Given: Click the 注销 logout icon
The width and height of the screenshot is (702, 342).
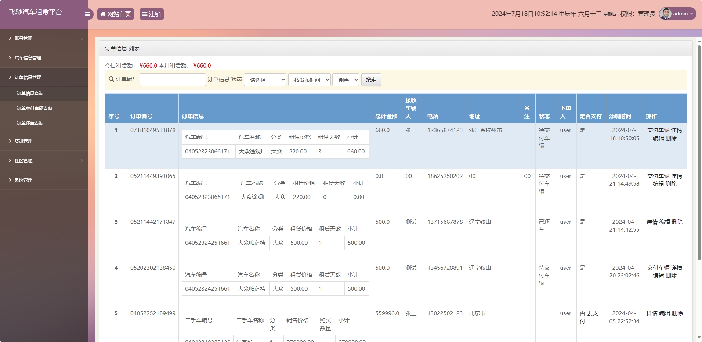Looking at the screenshot, I should 145,14.
